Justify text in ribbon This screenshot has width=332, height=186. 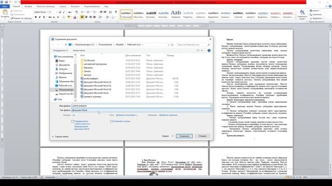pyautogui.click(x=94, y=17)
